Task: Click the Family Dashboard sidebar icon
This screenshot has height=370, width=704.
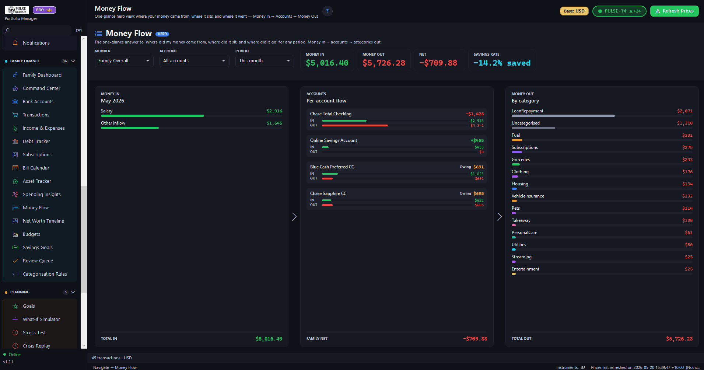Action: tap(15, 75)
